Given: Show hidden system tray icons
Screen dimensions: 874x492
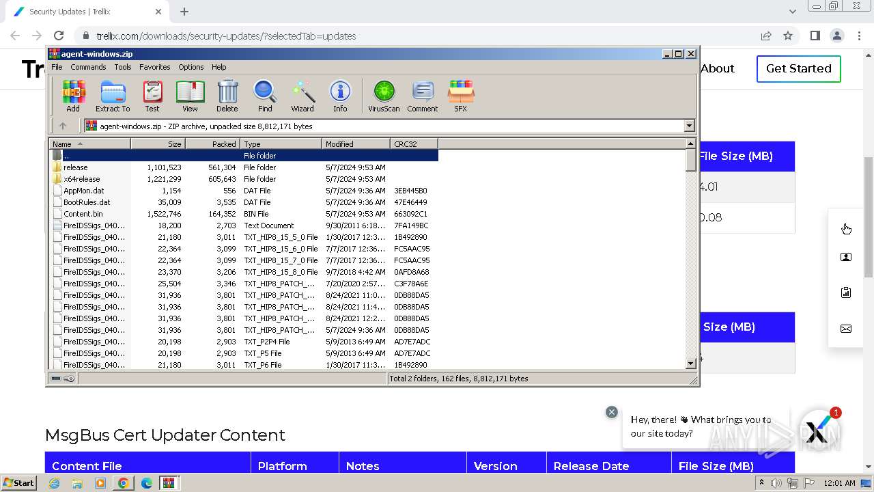Looking at the screenshot, I should (762, 482).
